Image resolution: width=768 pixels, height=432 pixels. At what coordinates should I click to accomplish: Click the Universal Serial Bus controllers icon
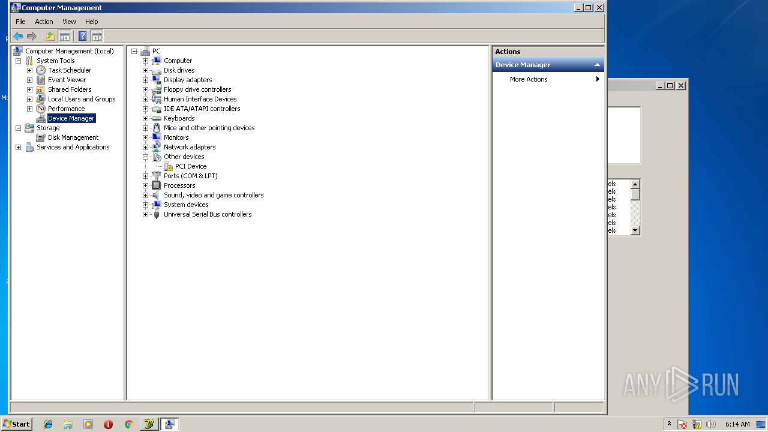tap(157, 214)
